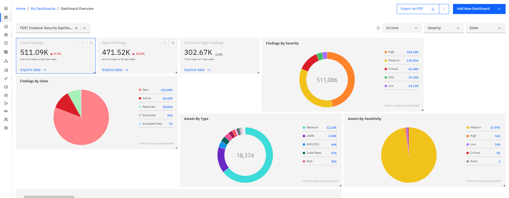Expand the dashboard selector chevron
Screen dimensions: 509x198
(x=85, y=28)
